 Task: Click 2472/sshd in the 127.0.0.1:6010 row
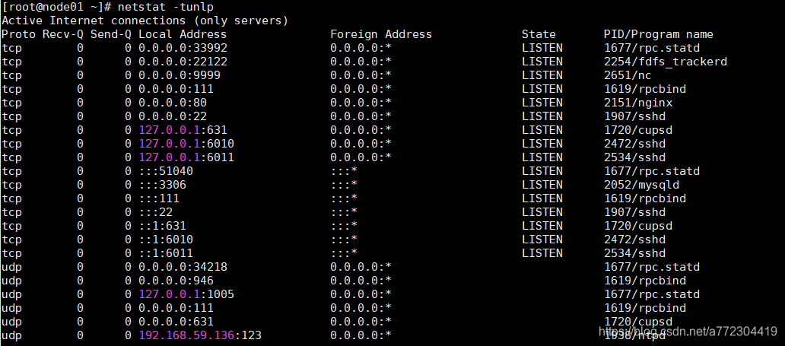pos(634,144)
